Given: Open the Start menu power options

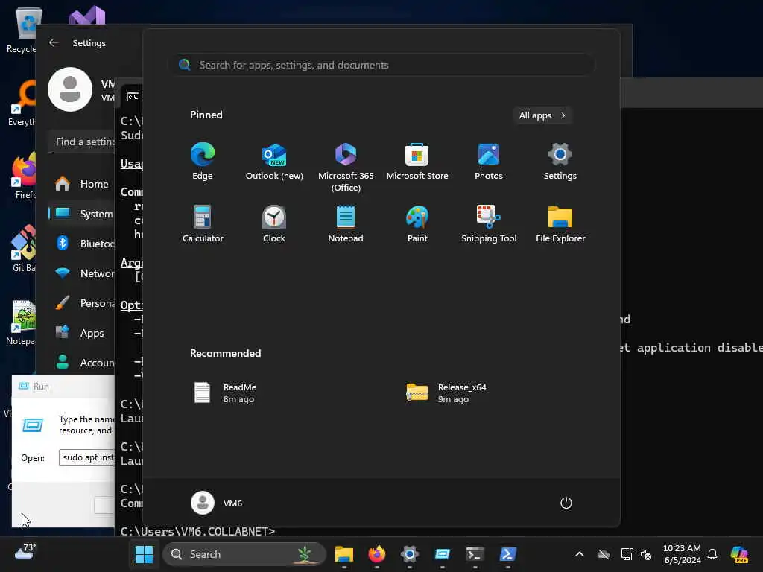Looking at the screenshot, I should (x=566, y=503).
